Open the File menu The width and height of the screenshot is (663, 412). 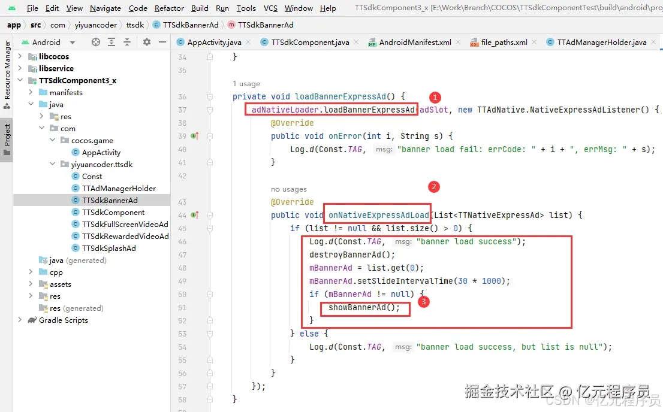coord(32,8)
